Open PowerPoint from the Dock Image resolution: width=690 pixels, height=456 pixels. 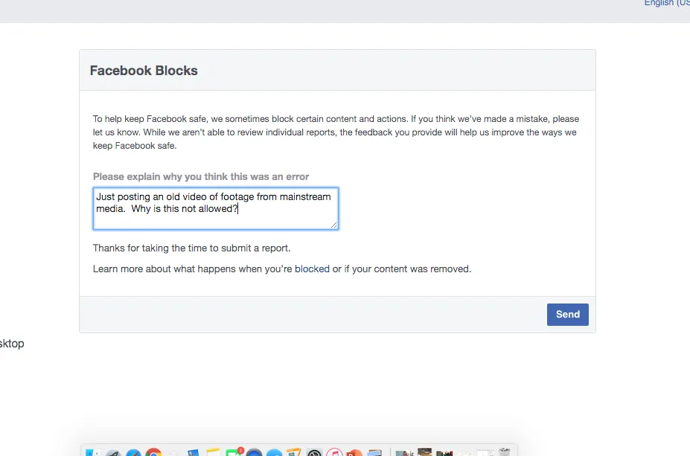(354, 452)
